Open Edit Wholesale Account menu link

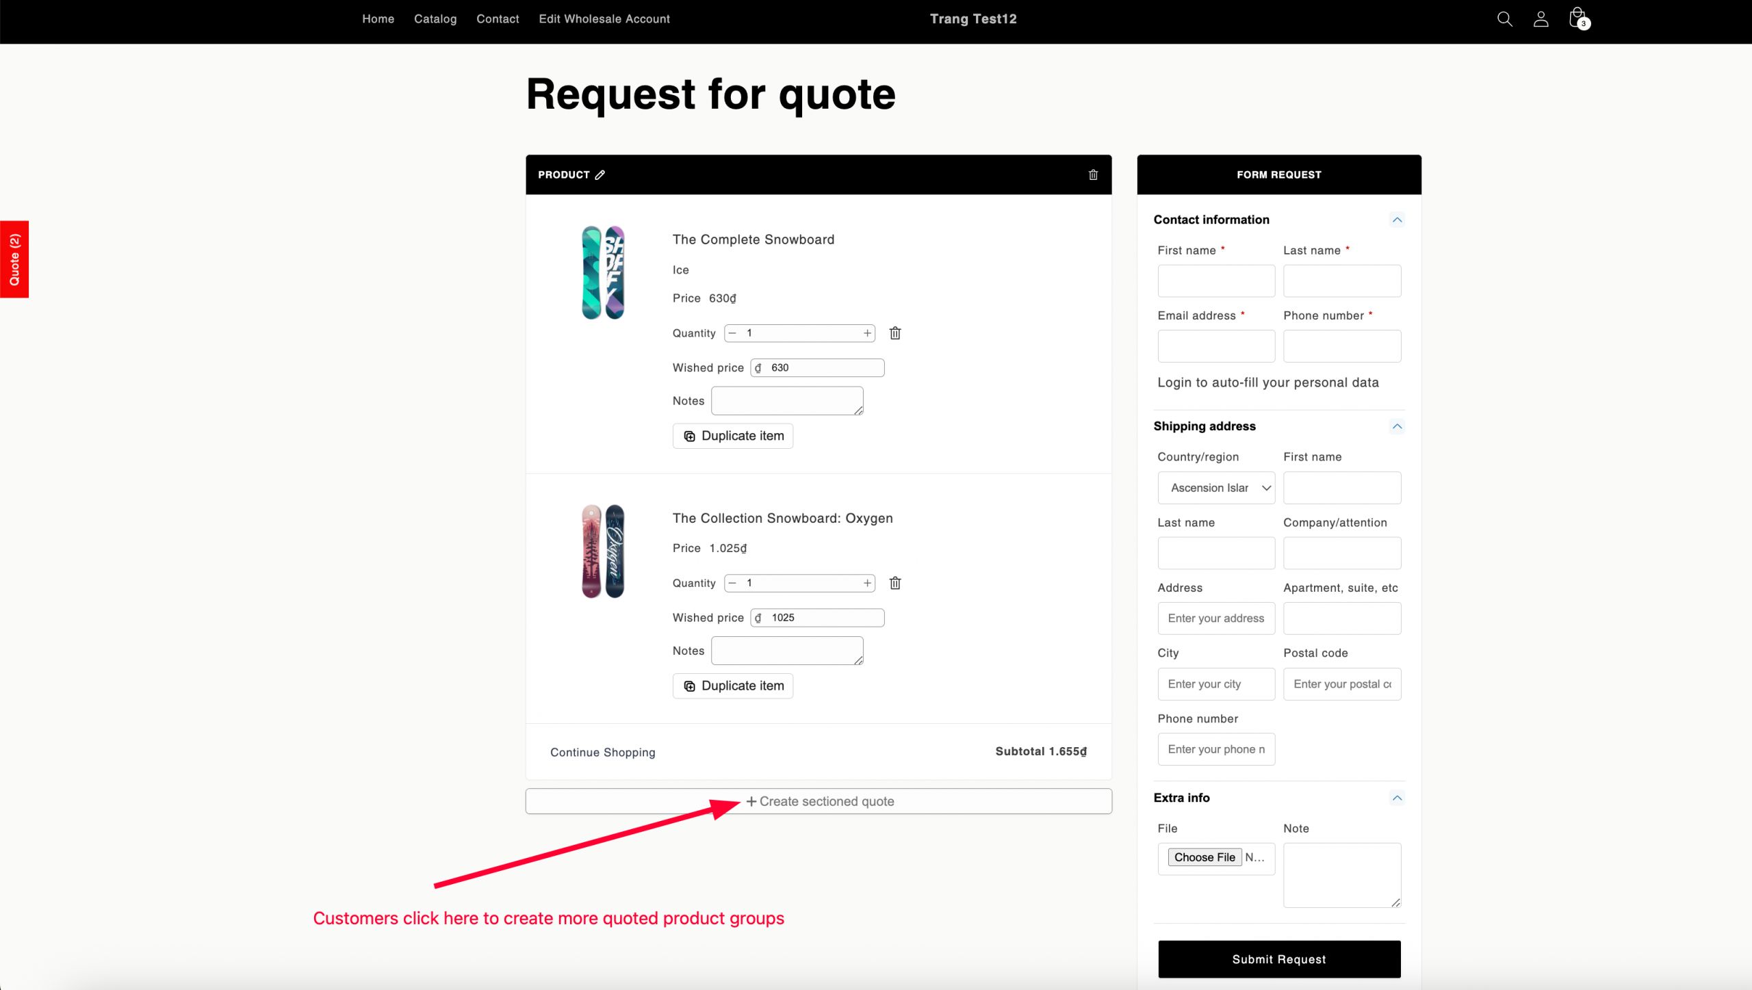(x=604, y=19)
